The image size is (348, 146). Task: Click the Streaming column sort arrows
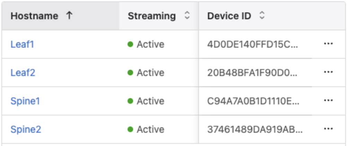pos(187,16)
